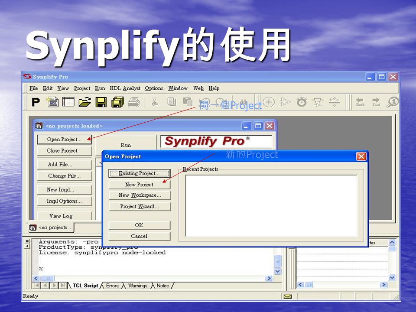Viewport: 416px width, 312px height.
Task: Click the stopwatch timing analyst icon
Action: pyautogui.click(x=302, y=102)
